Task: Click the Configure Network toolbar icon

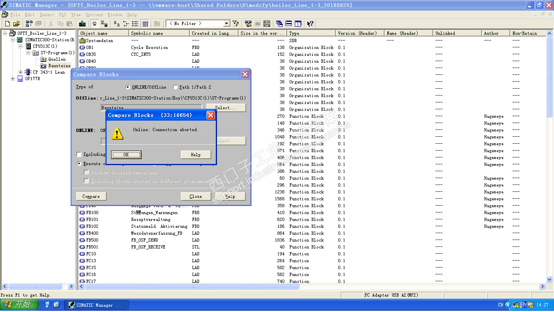Action: (x=248, y=24)
